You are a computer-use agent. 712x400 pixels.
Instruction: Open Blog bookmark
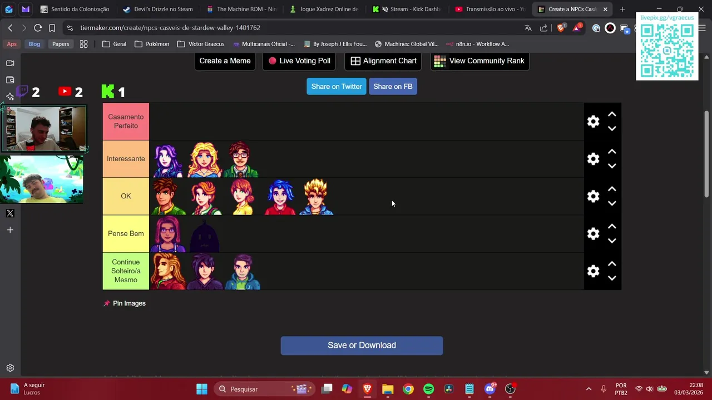[34, 44]
